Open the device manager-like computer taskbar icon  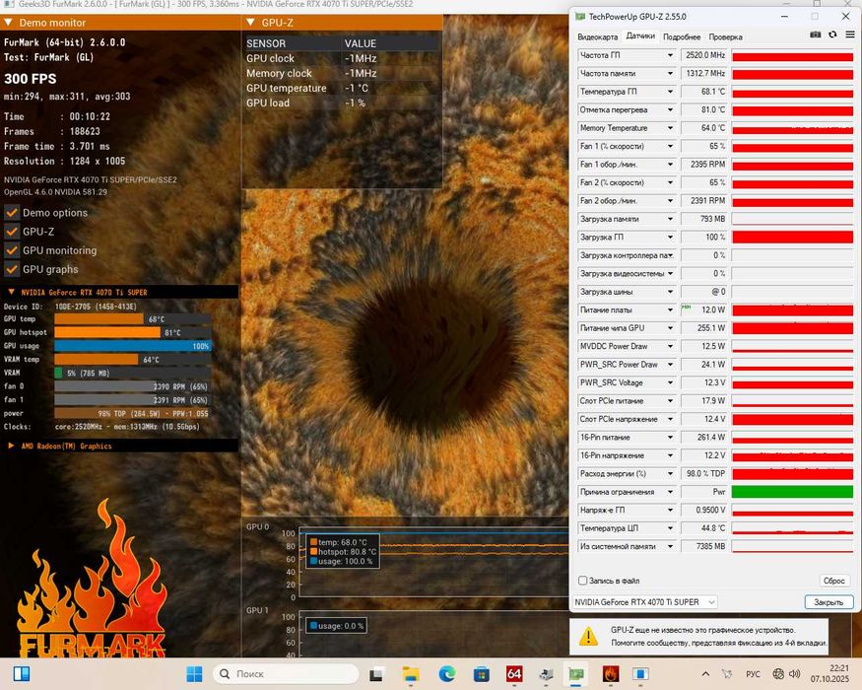tap(547, 673)
